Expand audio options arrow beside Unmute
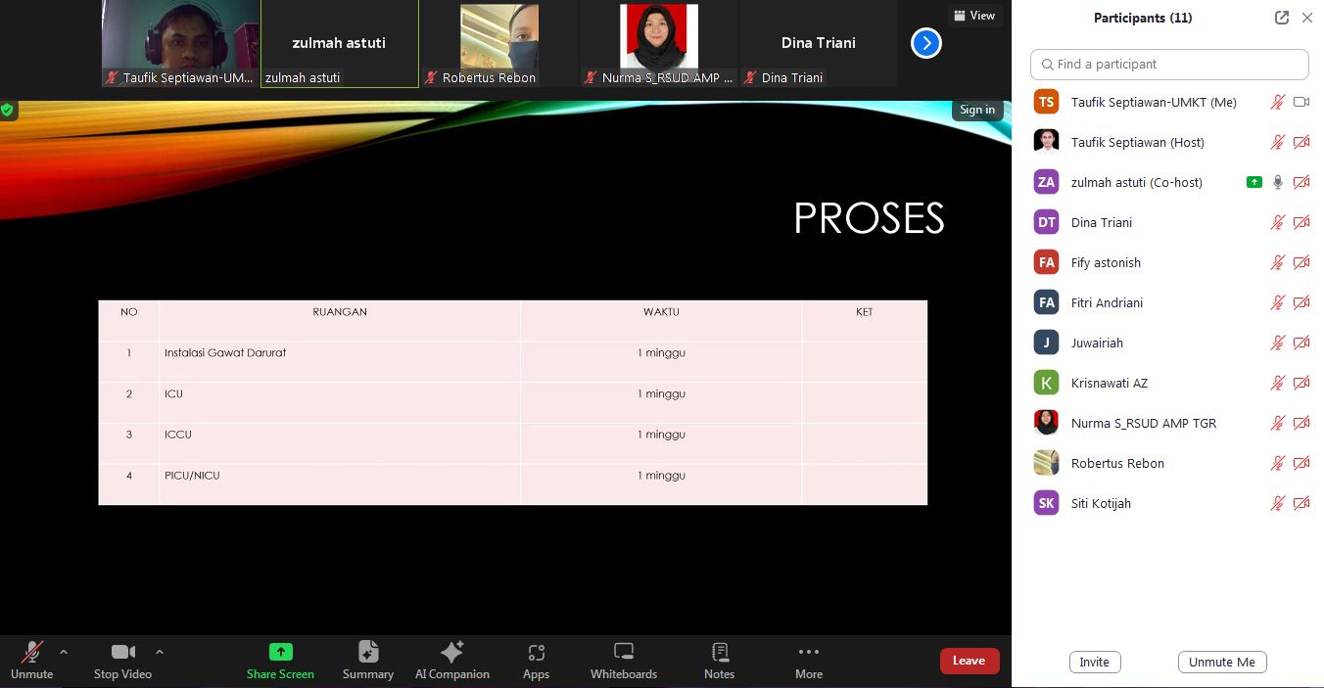 pyautogui.click(x=64, y=652)
